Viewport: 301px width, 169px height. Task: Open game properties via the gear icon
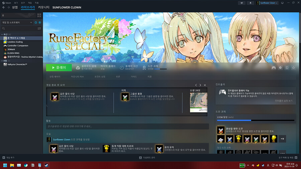tap(280, 68)
